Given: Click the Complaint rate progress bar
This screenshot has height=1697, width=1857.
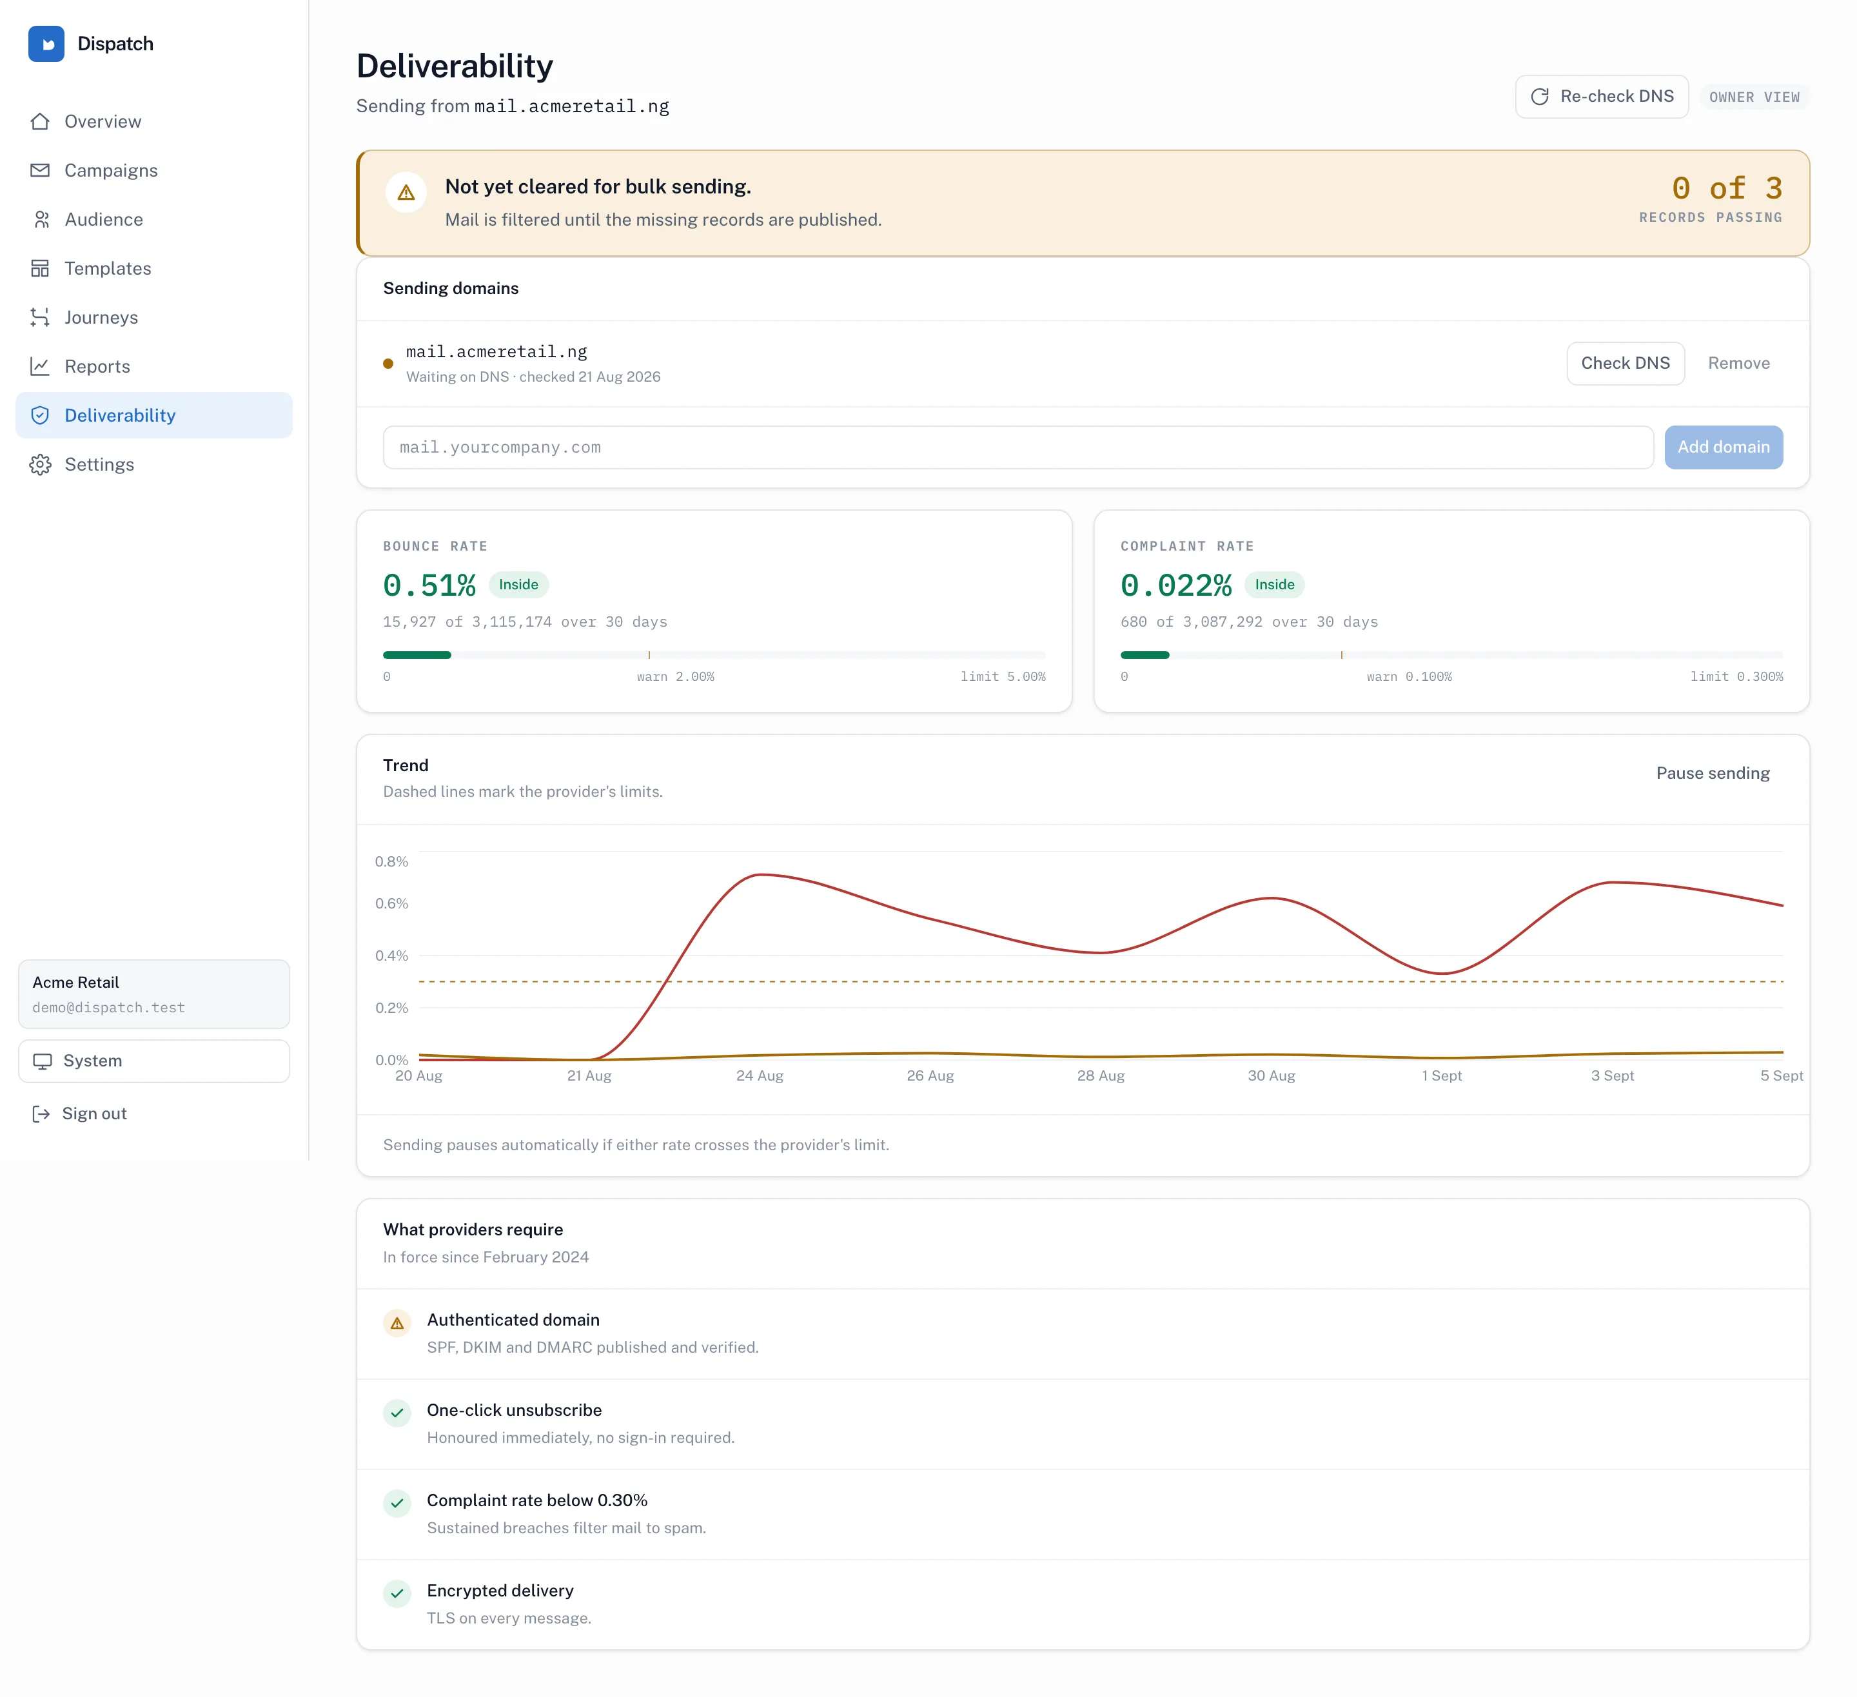Looking at the screenshot, I should pos(1451,655).
